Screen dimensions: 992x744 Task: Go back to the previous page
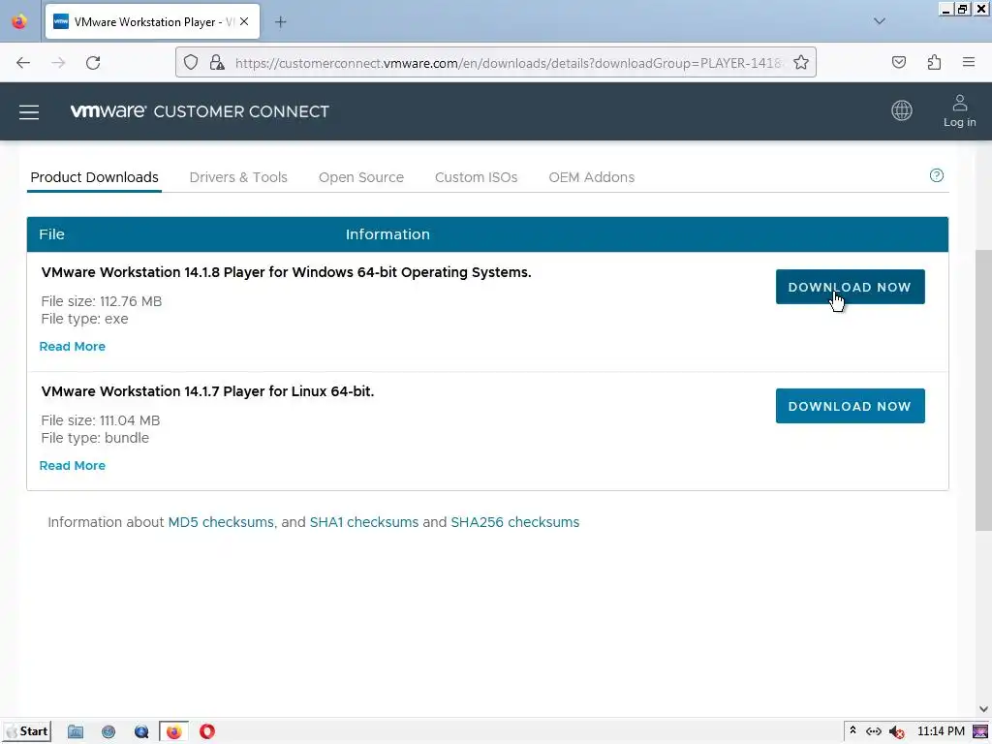tap(23, 63)
